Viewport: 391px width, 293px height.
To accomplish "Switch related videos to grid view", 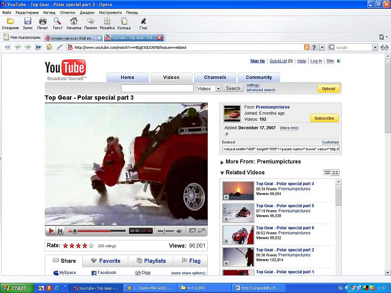I will [x=335, y=173].
